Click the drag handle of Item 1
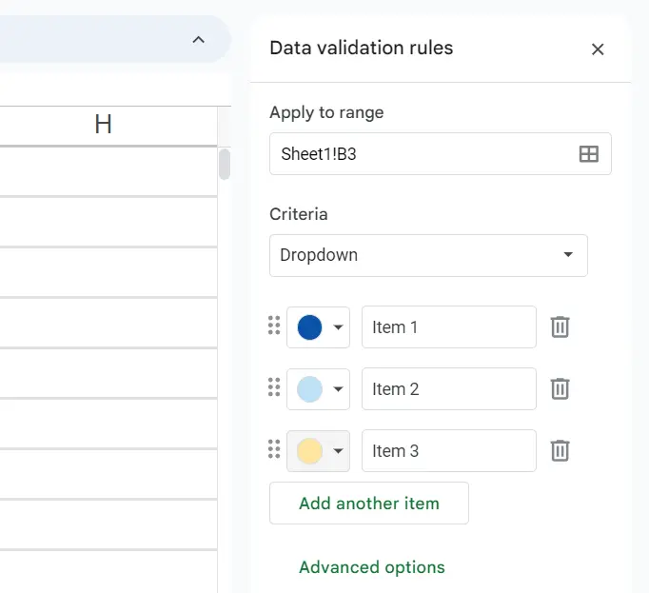Image resolution: width=649 pixels, height=593 pixels. 274,326
